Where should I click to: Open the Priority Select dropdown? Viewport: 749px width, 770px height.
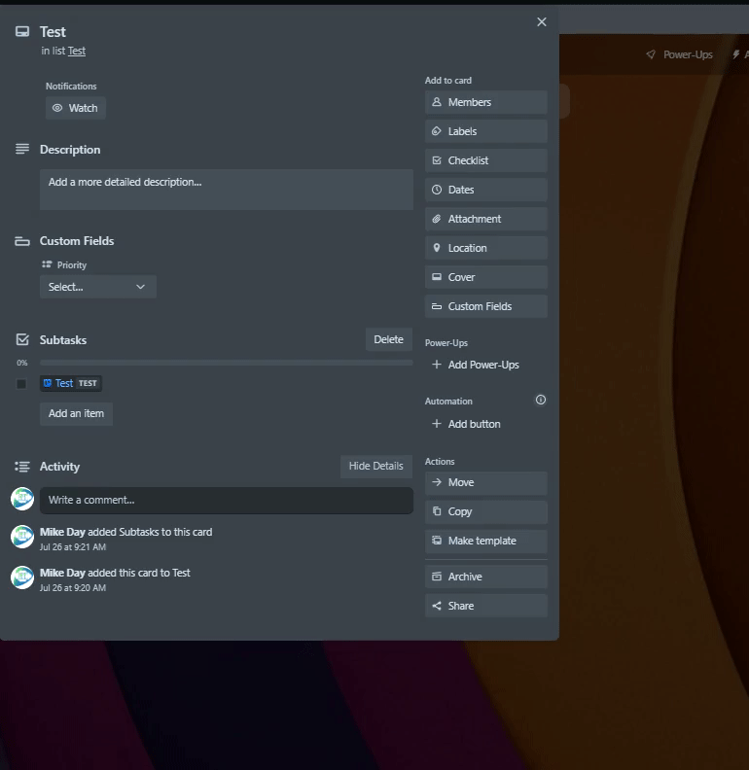coord(98,287)
